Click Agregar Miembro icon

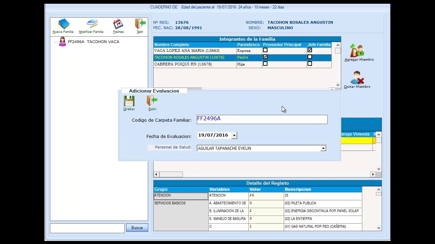click(357, 50)
